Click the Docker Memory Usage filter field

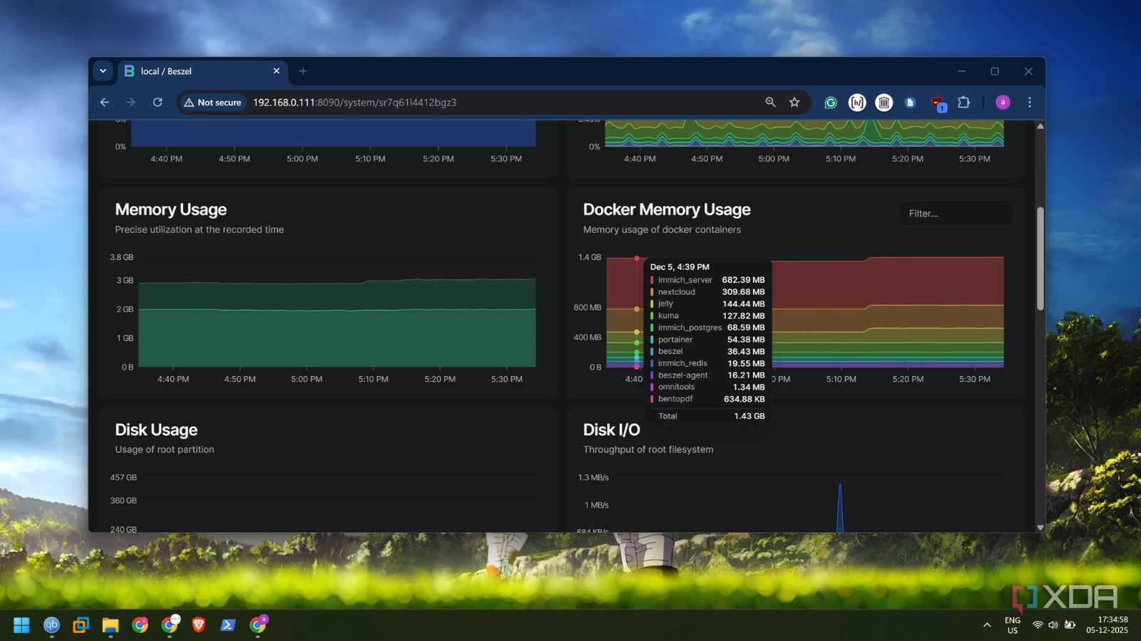pyautogui.click(x=956, y=214)
